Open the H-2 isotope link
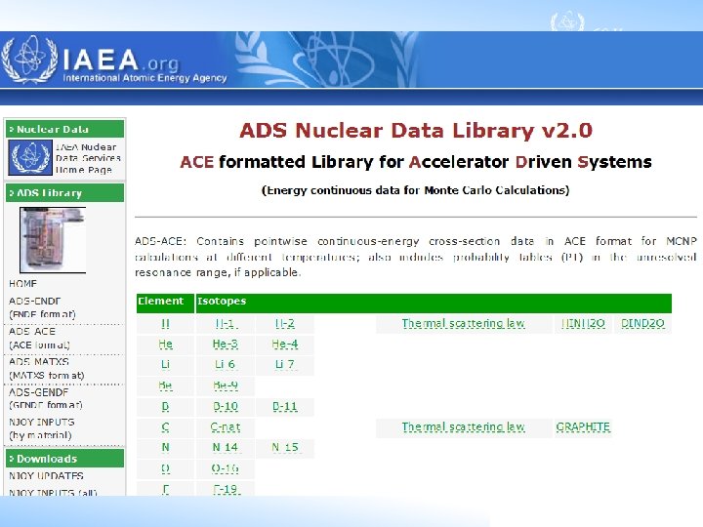 285,324
